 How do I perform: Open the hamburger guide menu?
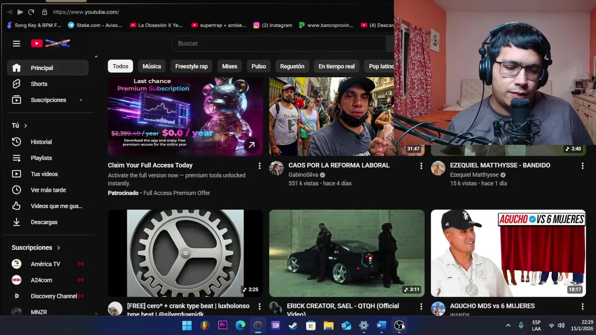tap(16, 43)
